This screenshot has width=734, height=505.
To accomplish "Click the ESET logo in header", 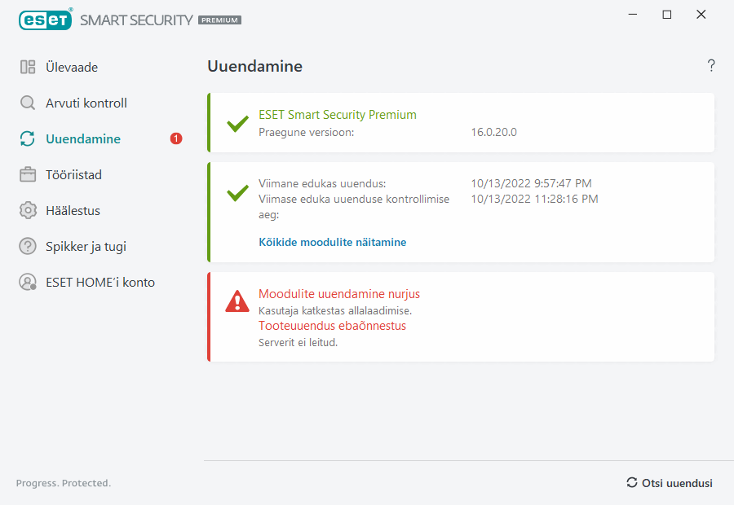I will coord(45,20).
